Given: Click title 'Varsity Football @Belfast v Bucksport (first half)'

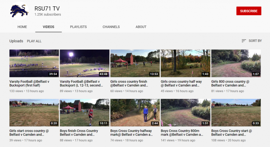Looking at the screenshot, I should click(x=29, y=83).
